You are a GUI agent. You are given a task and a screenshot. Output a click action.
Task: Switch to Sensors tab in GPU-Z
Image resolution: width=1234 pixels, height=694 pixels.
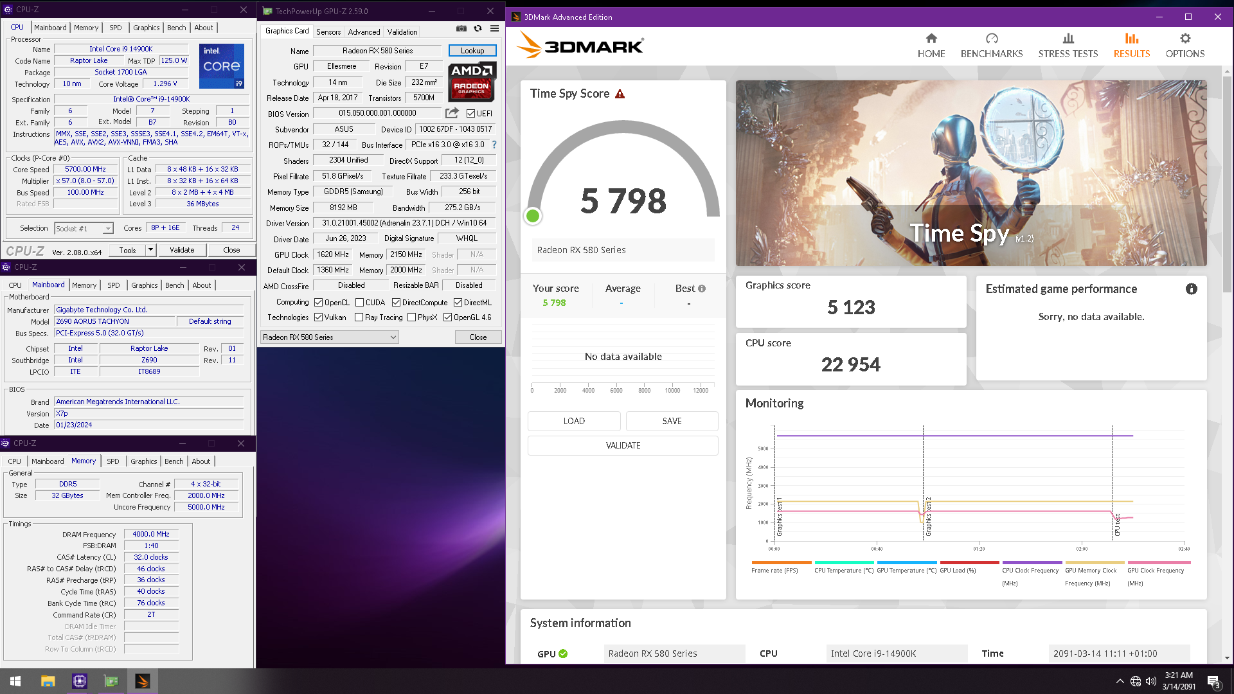[328, 31]
